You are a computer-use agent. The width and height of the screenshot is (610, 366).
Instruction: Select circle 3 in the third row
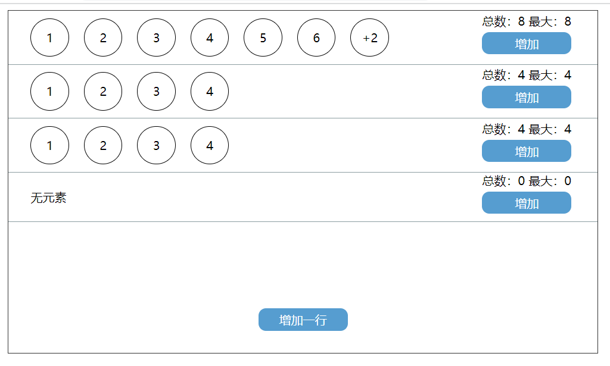click(x=156, y=145)
